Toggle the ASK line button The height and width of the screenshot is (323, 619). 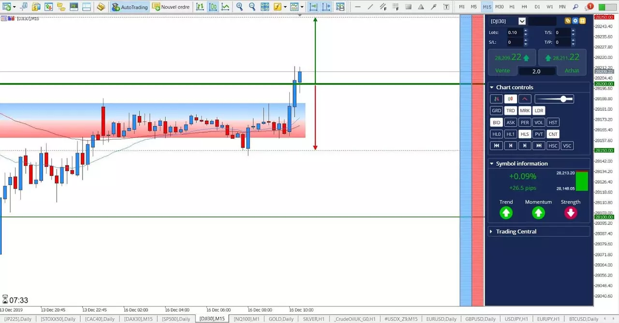click(x=511, y=123)
